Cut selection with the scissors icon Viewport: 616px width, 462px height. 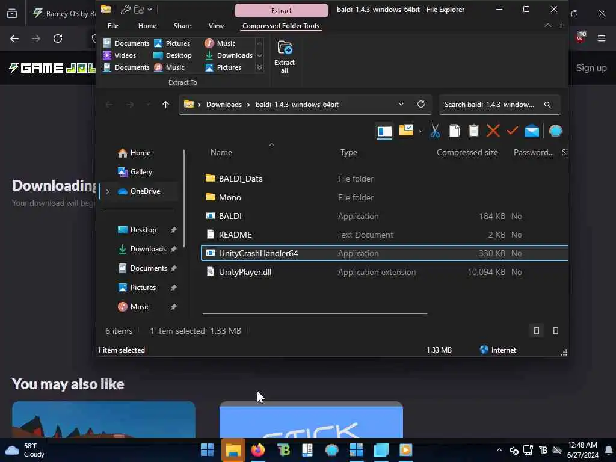(x=435, y=131)
